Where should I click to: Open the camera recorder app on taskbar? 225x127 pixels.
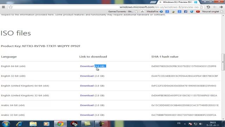coord(101,124)
